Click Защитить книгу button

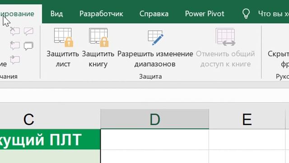tap(98, 48)
